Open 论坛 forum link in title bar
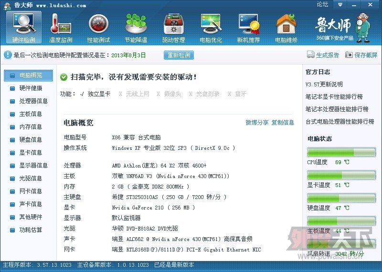The height and width of the screenshot is (272, 382). pos(322,4)
